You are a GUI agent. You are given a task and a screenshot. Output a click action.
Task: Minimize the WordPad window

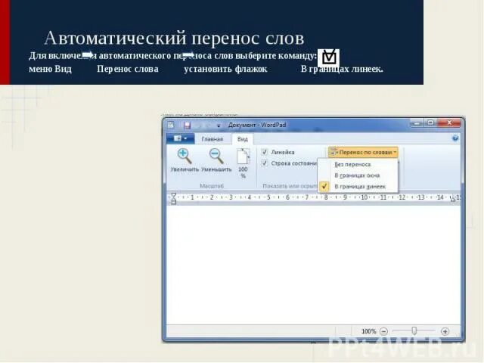point(417,123)
